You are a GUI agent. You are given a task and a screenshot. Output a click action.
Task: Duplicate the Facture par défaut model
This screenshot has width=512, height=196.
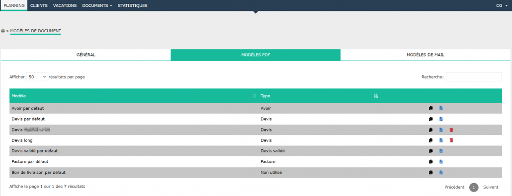tap(430, 161)
